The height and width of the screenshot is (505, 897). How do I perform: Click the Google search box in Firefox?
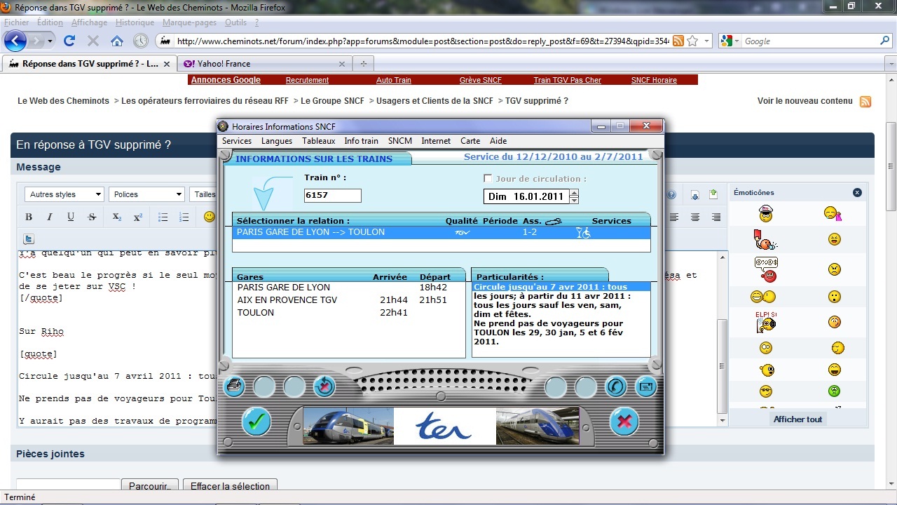click(809, 41)
